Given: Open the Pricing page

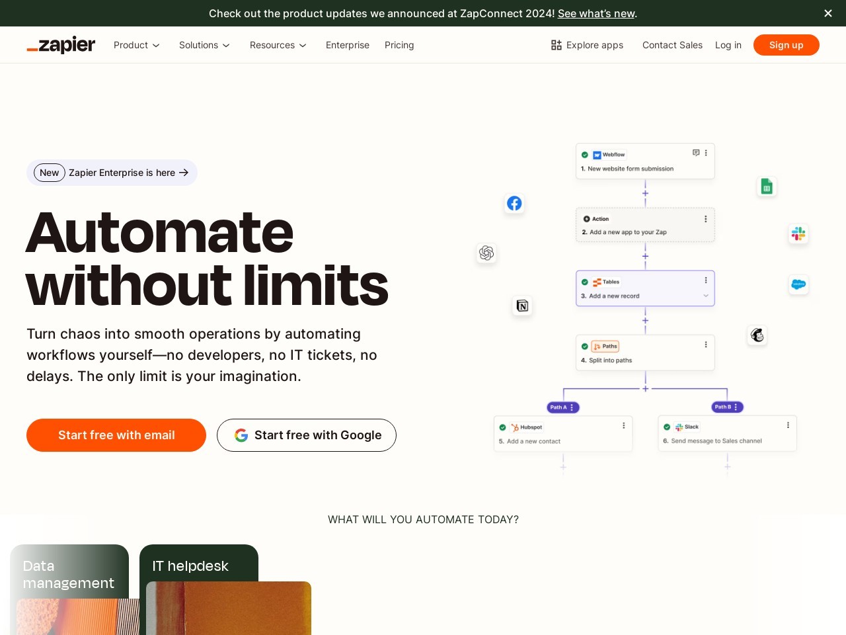Looking at the screenshot, I should pos(399,45).
